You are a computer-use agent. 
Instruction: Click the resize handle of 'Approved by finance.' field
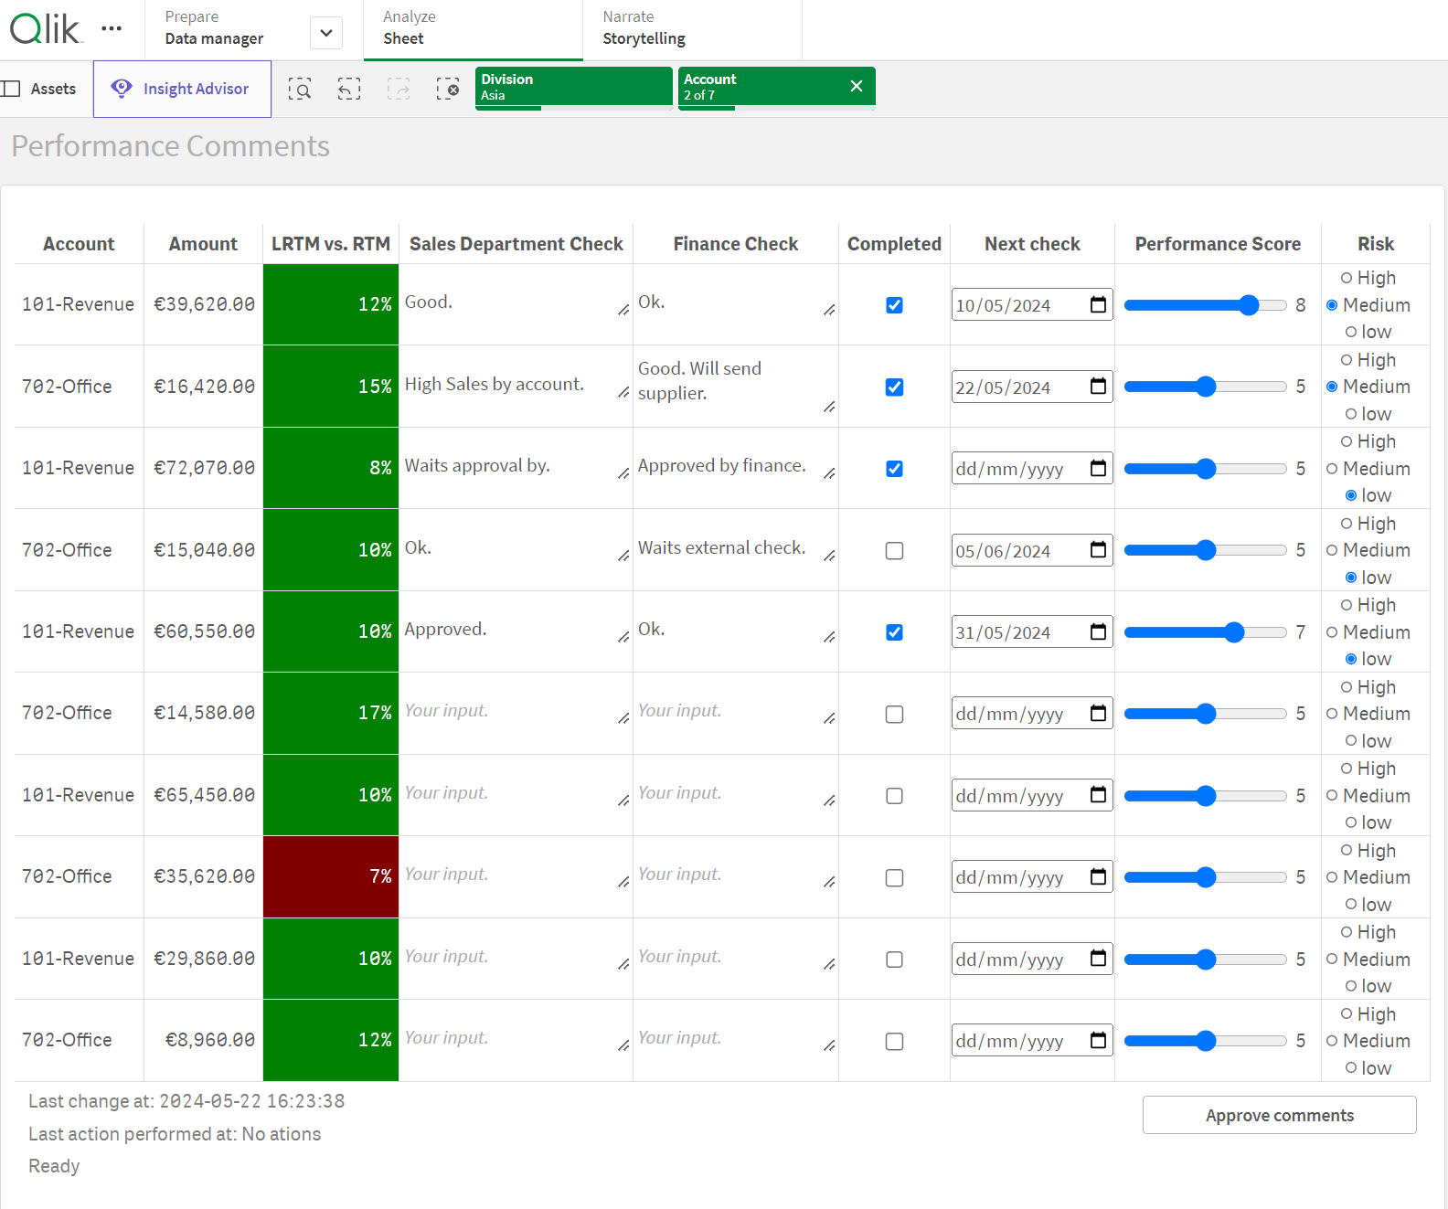tap(829, 473)
